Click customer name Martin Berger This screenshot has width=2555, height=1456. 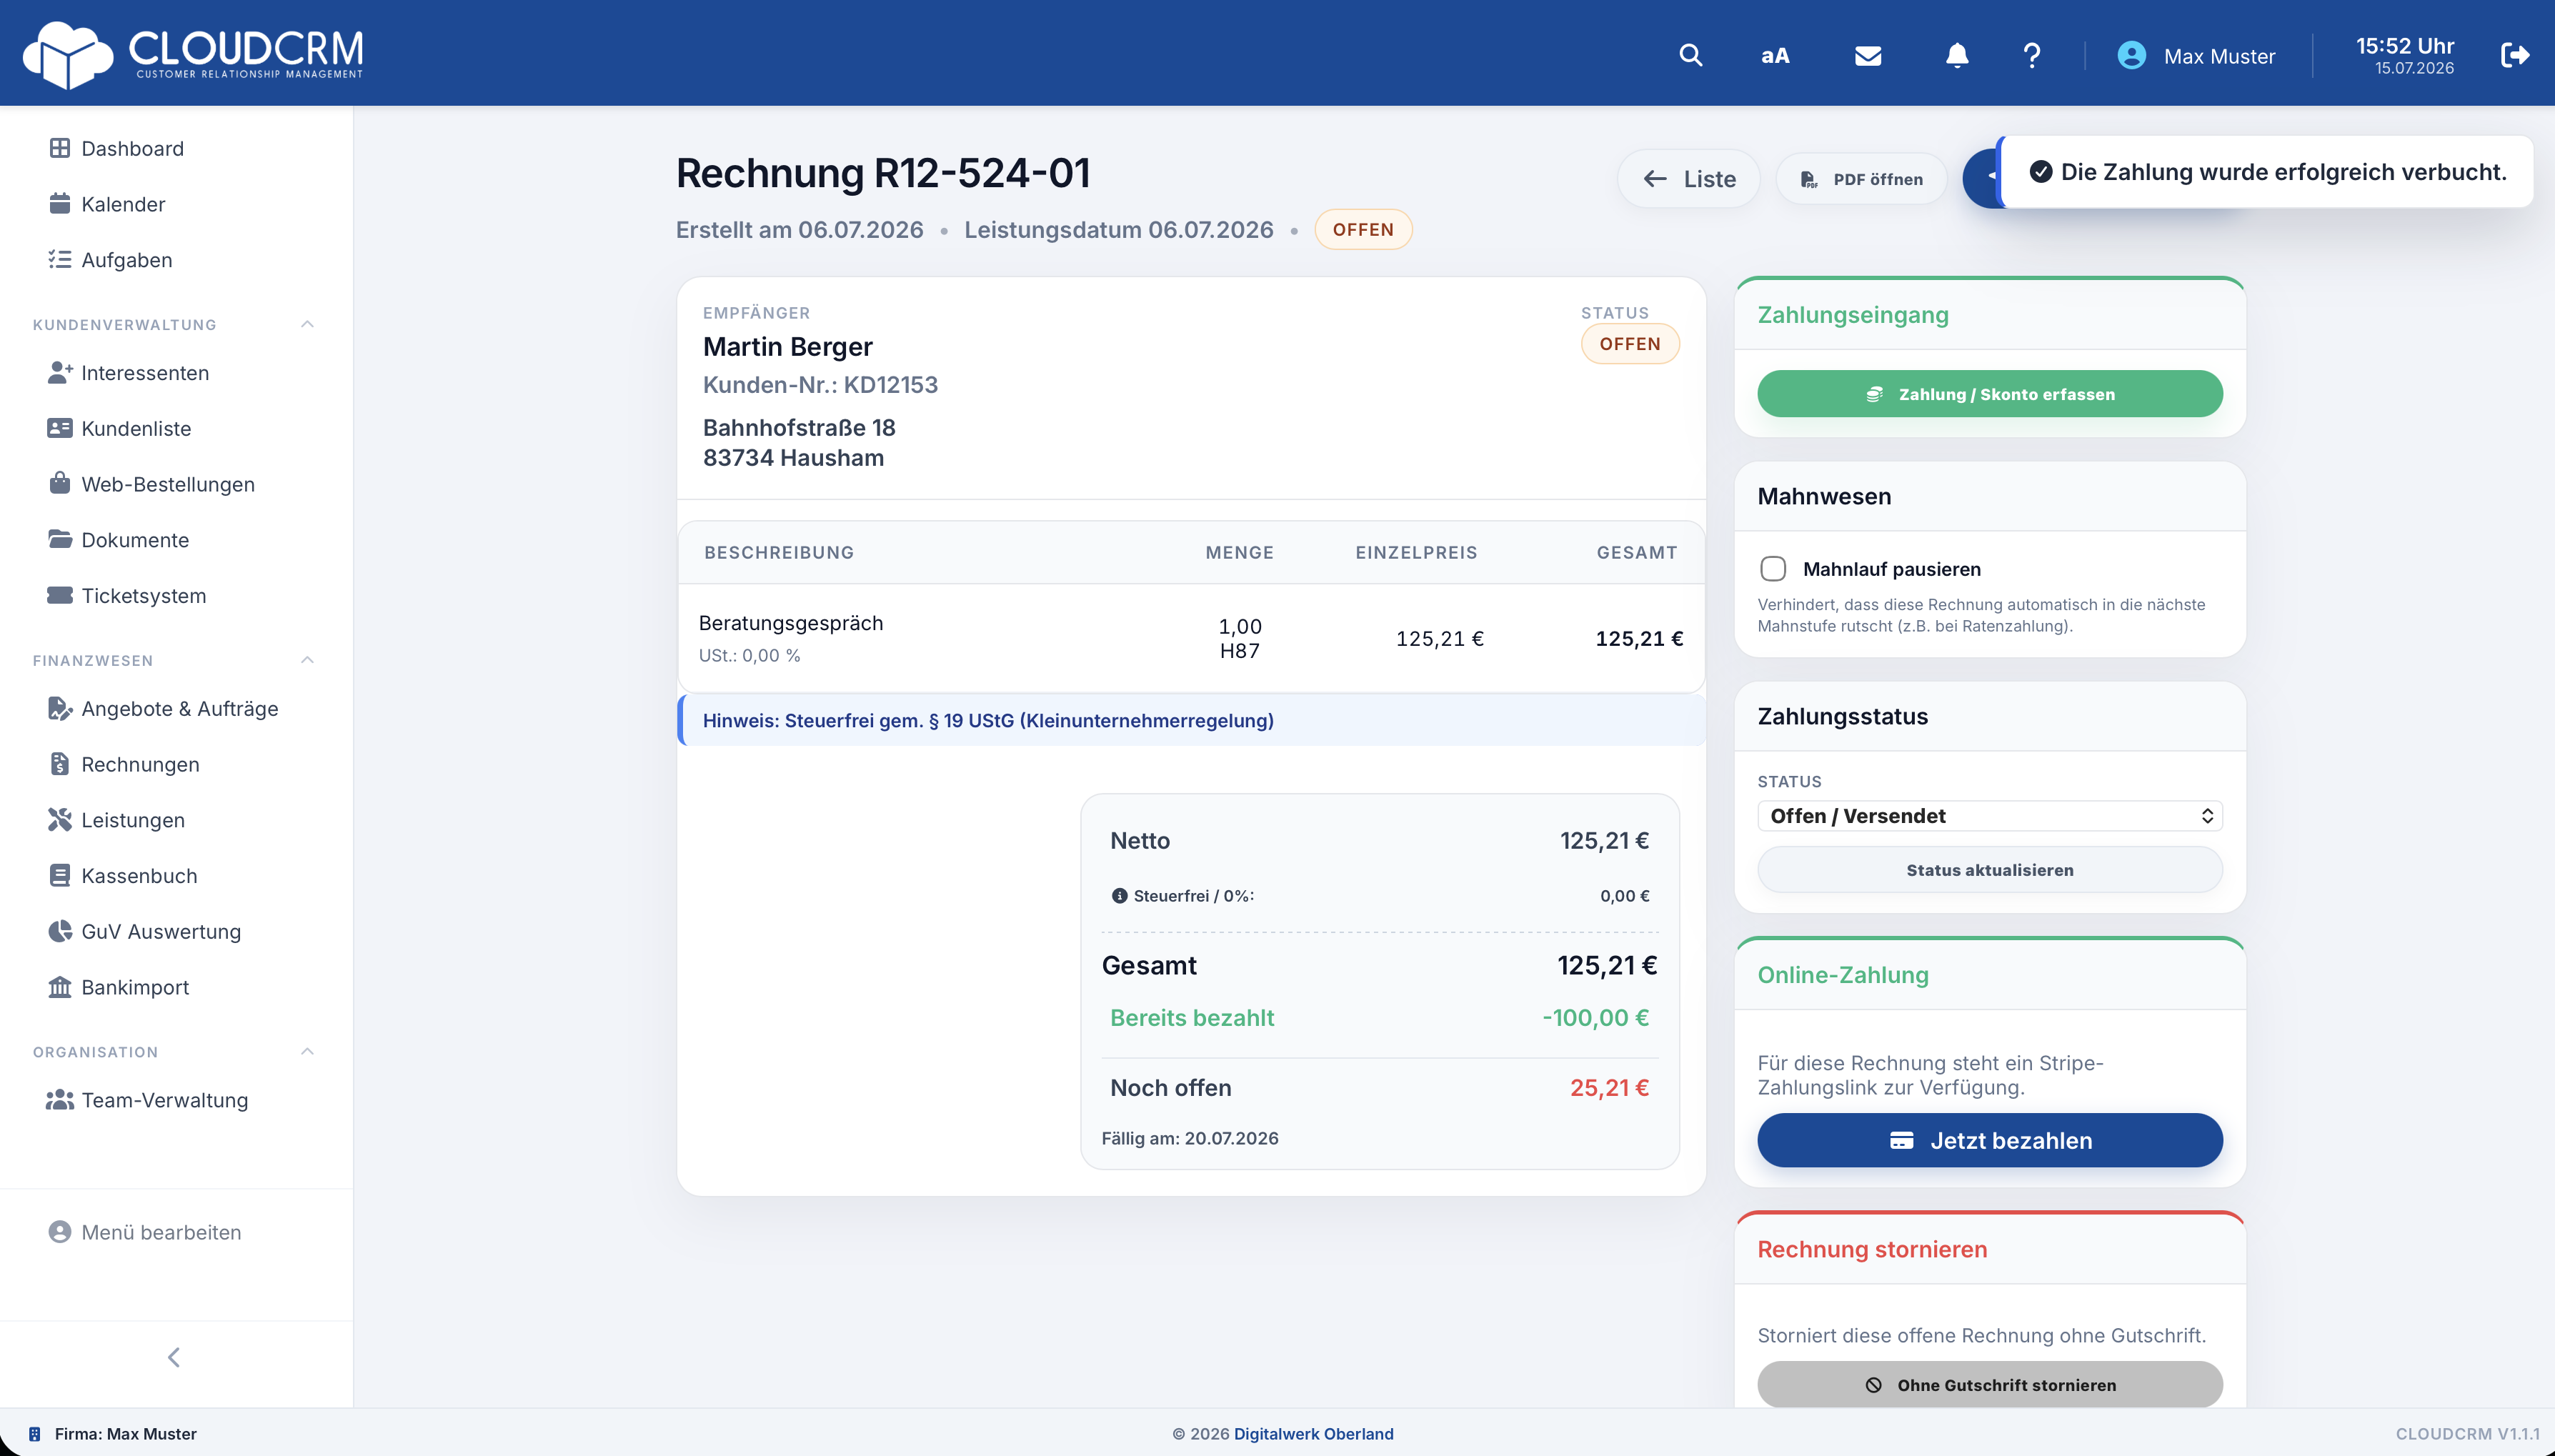coord(787,347)
